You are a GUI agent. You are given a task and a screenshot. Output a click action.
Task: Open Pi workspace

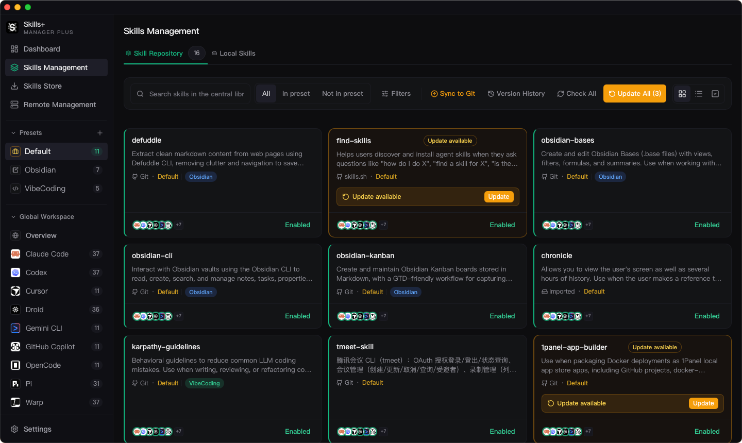click(x=56, y=384)
